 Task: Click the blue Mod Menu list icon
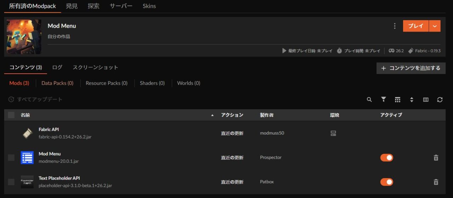coord(27,158)
